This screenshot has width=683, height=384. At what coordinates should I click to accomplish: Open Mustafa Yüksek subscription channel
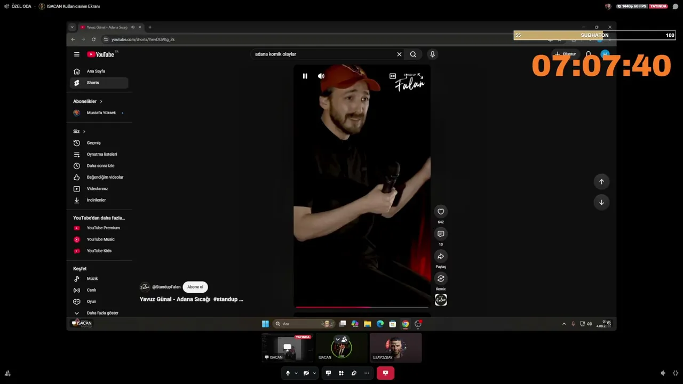99,113
